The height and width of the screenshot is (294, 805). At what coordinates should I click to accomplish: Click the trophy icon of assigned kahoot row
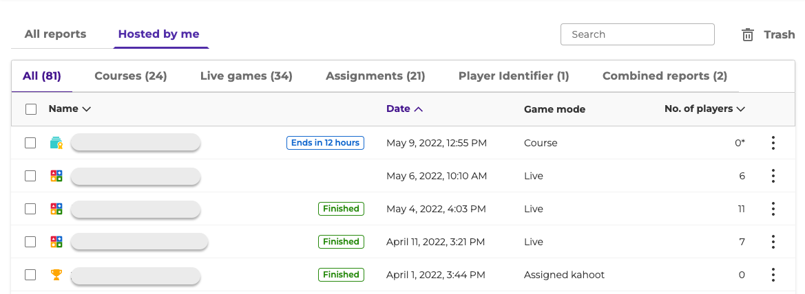click(56, 275)
